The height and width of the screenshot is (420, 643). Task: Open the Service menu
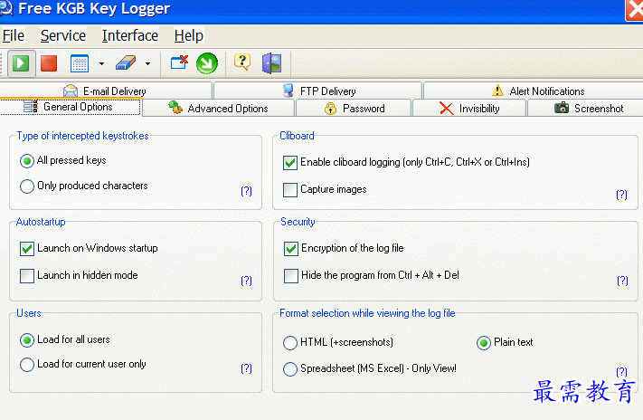pyautogui.click(x=63, y=35)
